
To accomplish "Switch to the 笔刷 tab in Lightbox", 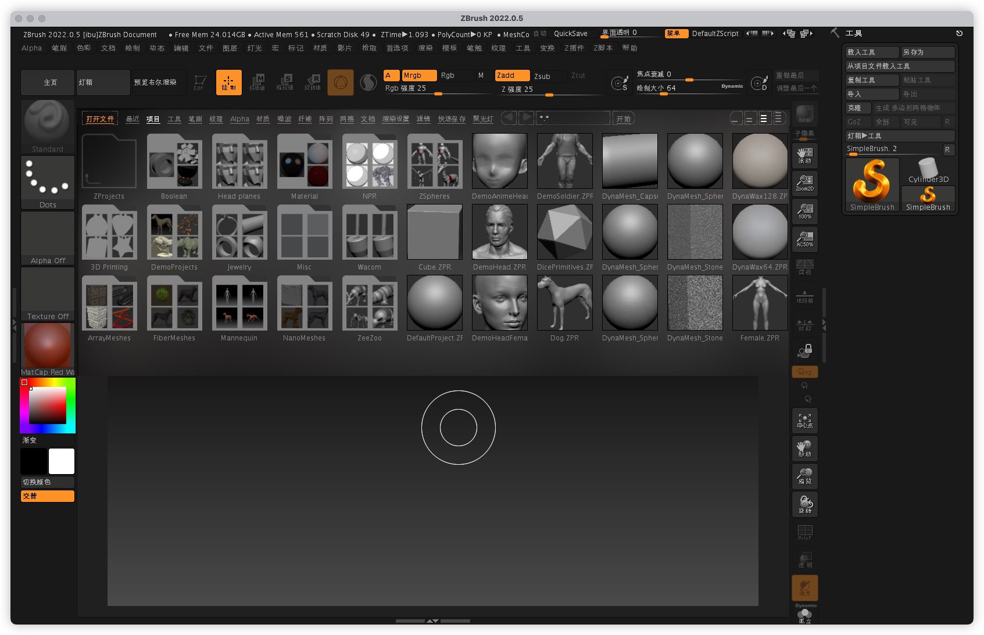I will point(195,119).
